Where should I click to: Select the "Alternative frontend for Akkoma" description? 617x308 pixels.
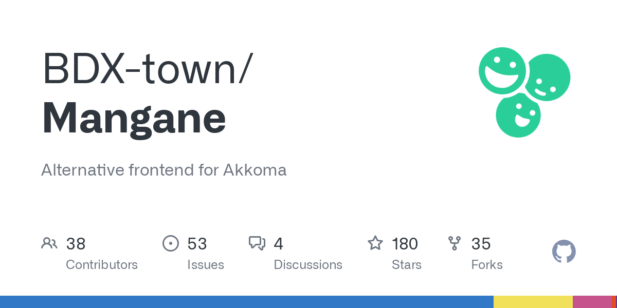(x=164, y=170)
